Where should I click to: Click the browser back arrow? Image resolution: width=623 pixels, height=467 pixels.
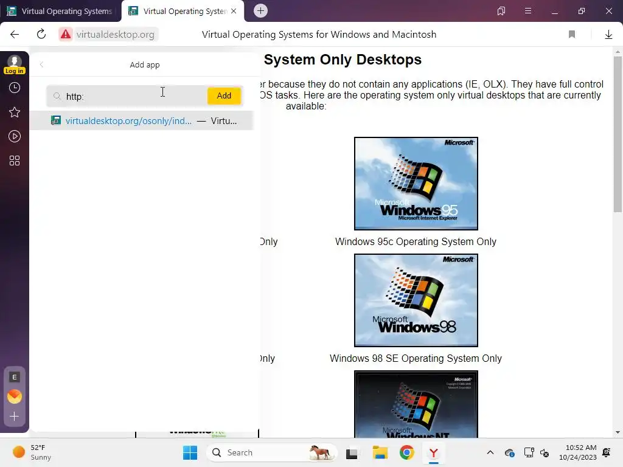(15, 34)
